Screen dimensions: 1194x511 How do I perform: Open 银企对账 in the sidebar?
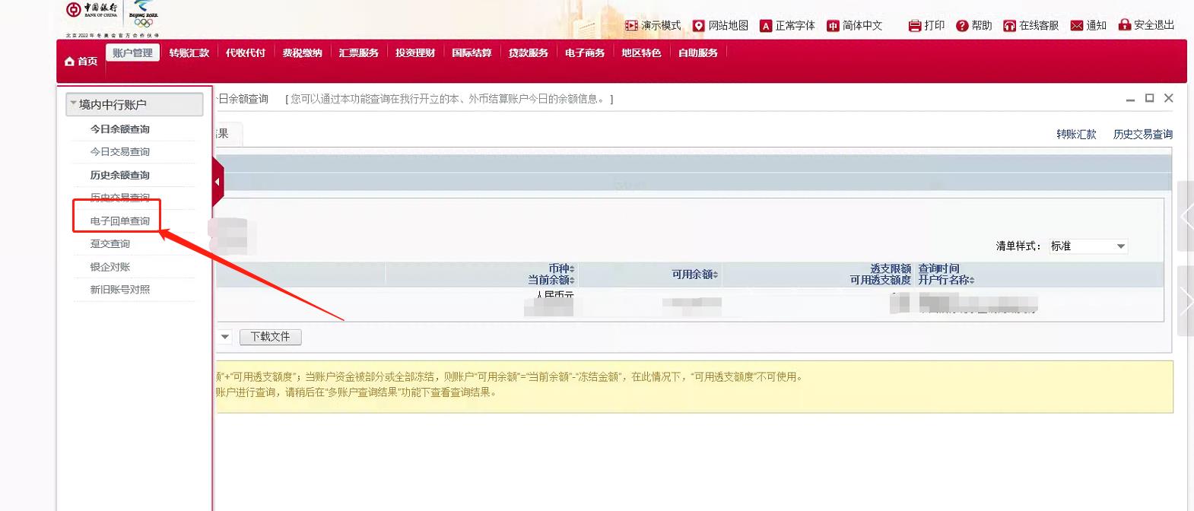[110, 267]
